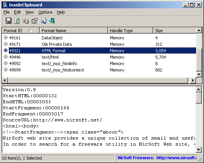This screenshot has height=163, width=204.
Task: Click the InsideClipboard title bar app icon
Action: 5,5
